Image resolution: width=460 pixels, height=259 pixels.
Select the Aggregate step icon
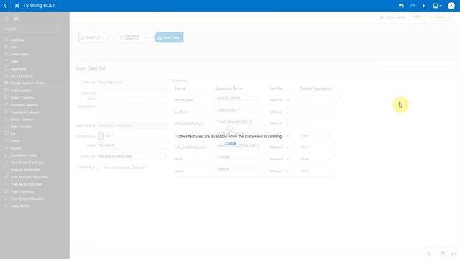coord(6,68)
